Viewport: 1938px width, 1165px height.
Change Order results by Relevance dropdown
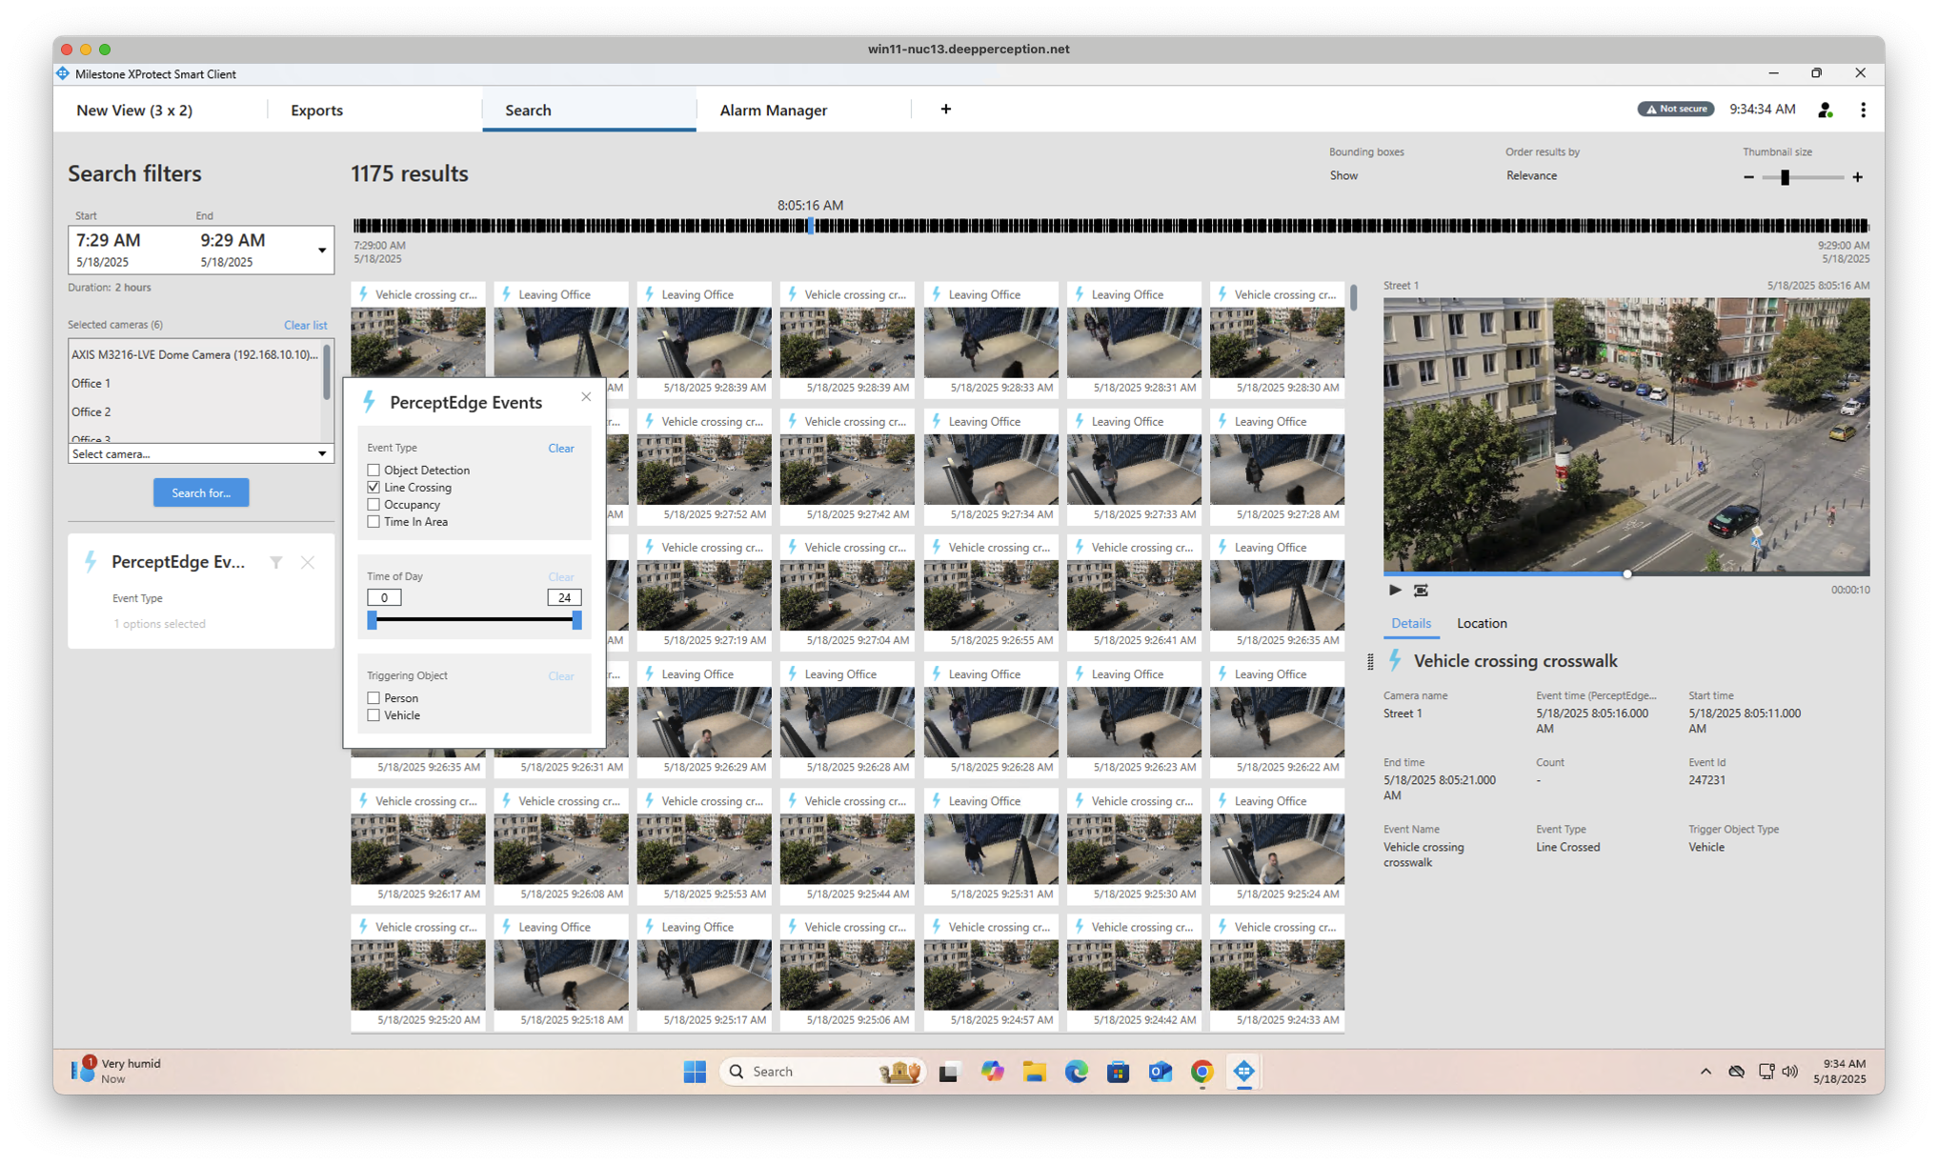1531,175
